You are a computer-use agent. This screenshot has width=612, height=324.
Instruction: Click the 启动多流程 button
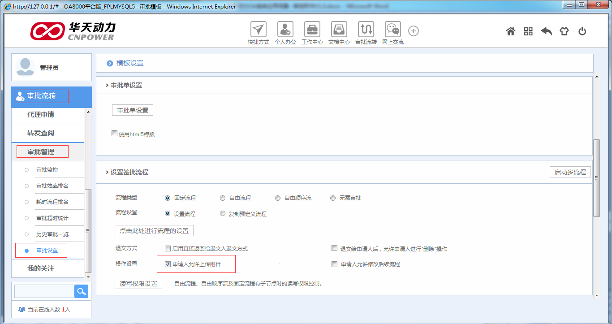(x=570, y=172)
